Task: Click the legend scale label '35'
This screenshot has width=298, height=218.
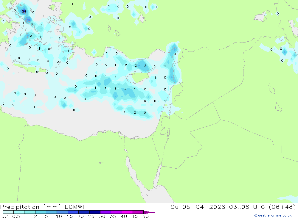Action: (113, 216)
